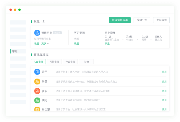
Task: Click the 抄送人 label
Action: (158, 37)
